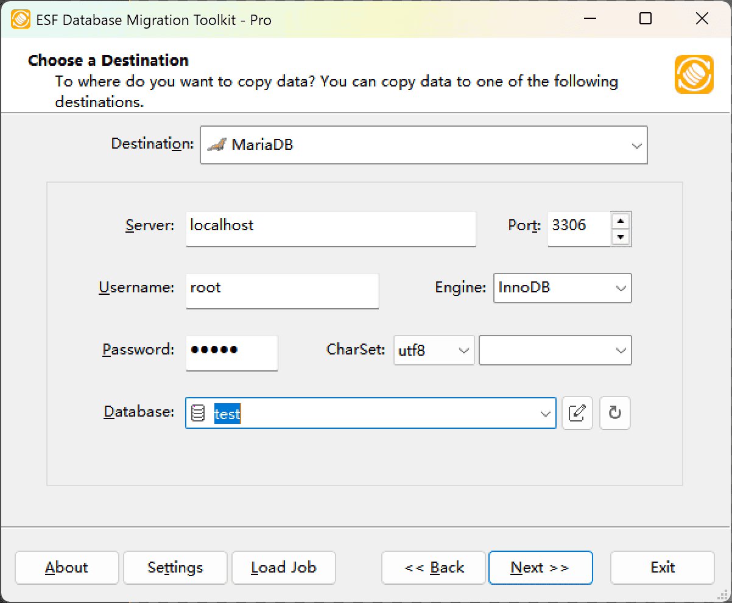This screenshot has width=732, height=603.
Task: Open the Engine dropdown showing InnoDB
Action: click(x=622, y=288)
